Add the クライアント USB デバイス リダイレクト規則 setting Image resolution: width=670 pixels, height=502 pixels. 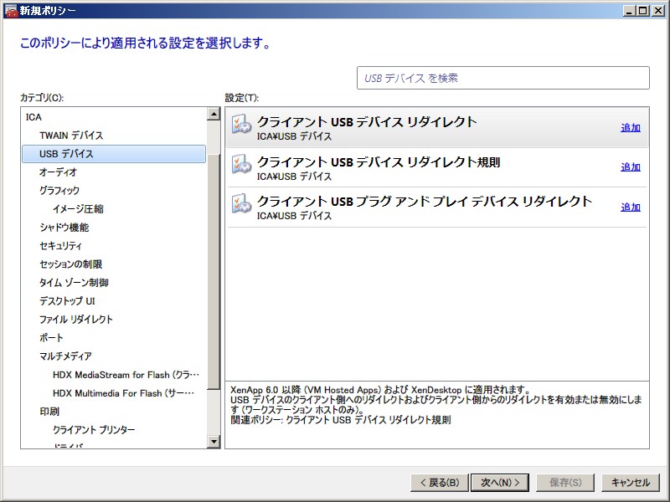click(x=630, y=167)
